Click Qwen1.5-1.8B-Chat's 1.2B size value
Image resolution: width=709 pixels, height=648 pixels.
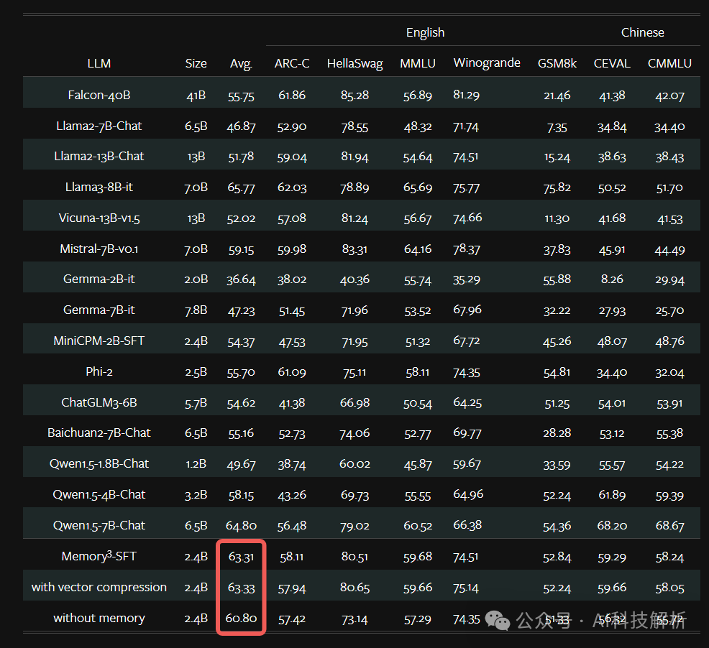pos(196,464)
